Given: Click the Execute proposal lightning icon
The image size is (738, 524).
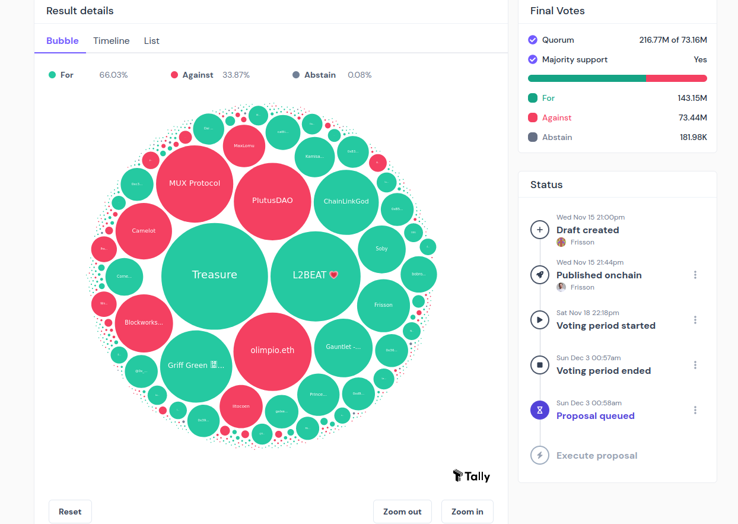Looking at the screenshot, I should [x=540, y=455].
